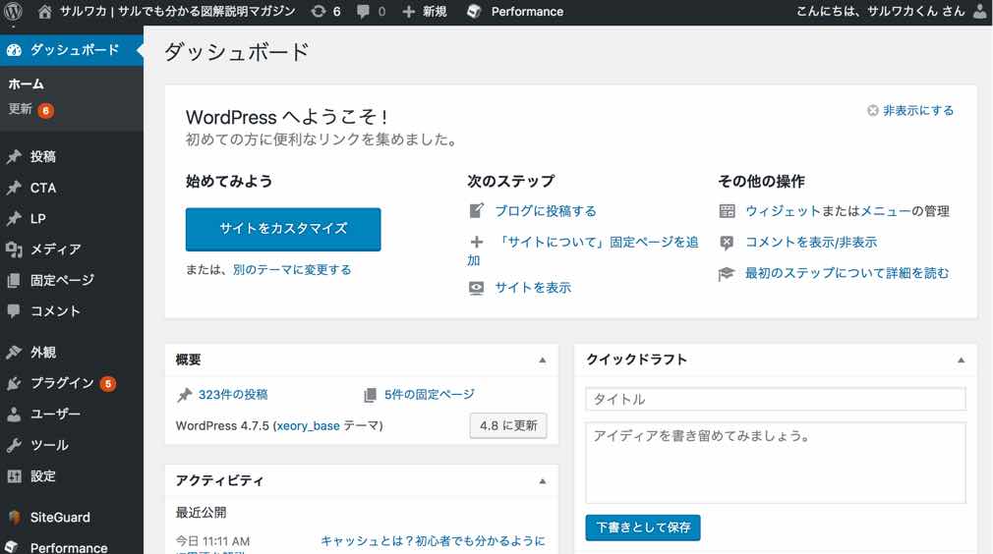Dismiss welcome panel via 非表示にする

[x=910, y=111]
